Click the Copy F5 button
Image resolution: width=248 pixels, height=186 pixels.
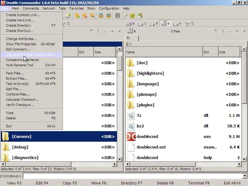click(x=70, y=183)
